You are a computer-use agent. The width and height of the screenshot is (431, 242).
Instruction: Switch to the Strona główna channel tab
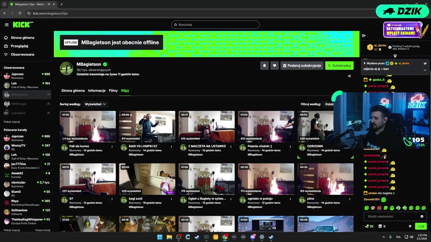click(x=73, y=90)
